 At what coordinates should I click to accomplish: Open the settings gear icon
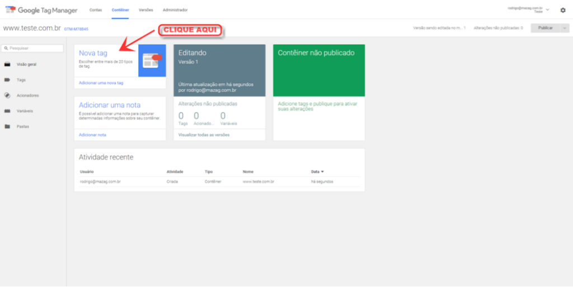point(563,10)
